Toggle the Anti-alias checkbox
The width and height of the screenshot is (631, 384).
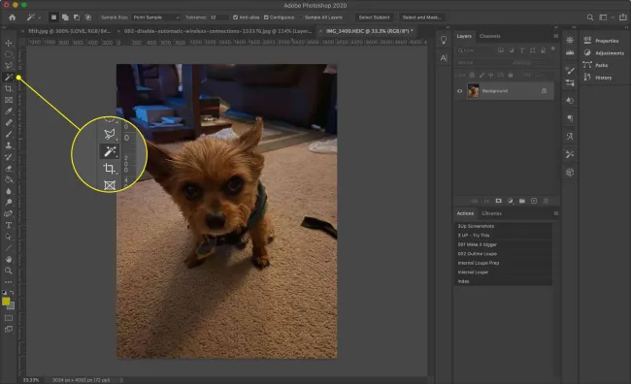236,17
